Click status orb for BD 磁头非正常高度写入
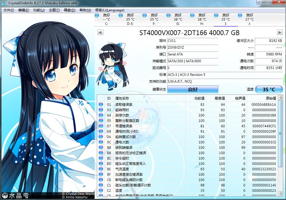Image resolution: width=286 pixels, height=200 pixels. click(101, 164)
